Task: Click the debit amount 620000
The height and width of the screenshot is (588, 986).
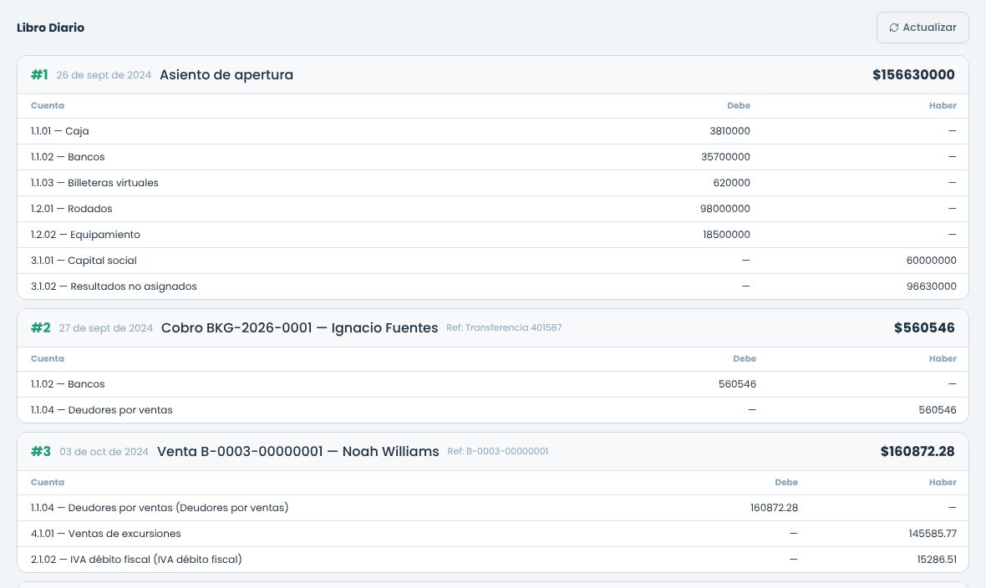Action: click(x=731, y=183)
